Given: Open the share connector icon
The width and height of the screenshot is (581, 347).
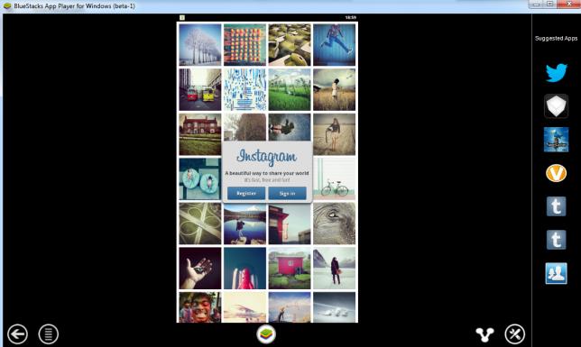Looking at the screenshot, I should (x=484, y=334).
